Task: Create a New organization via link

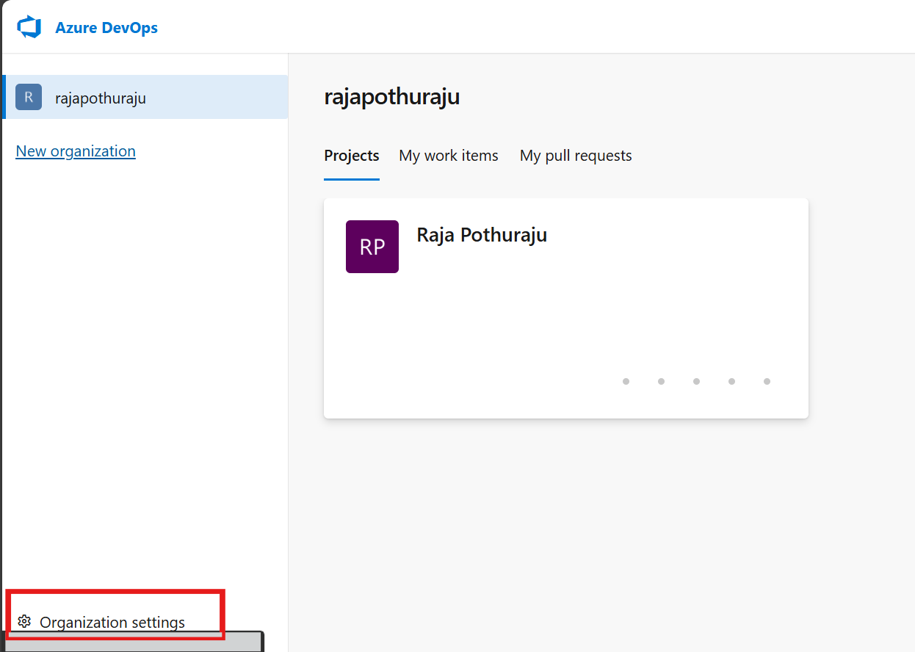Action: 76,151
